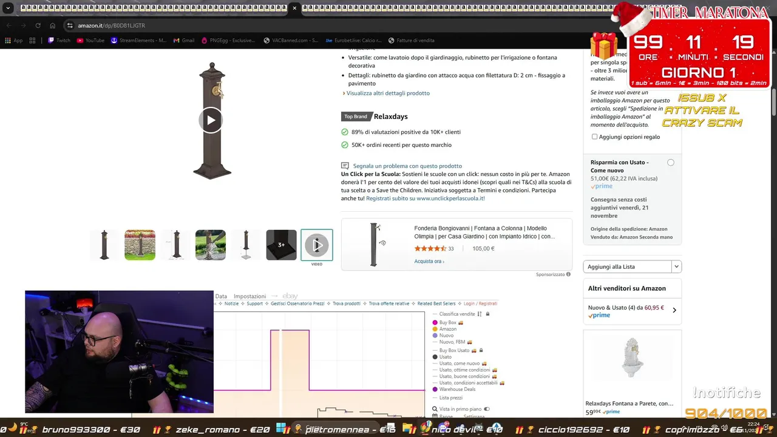Viewport: 777px width, 437px height.
Task: Open Nuovo & Usato (4) offers chevron
Action: coord(674,310)
